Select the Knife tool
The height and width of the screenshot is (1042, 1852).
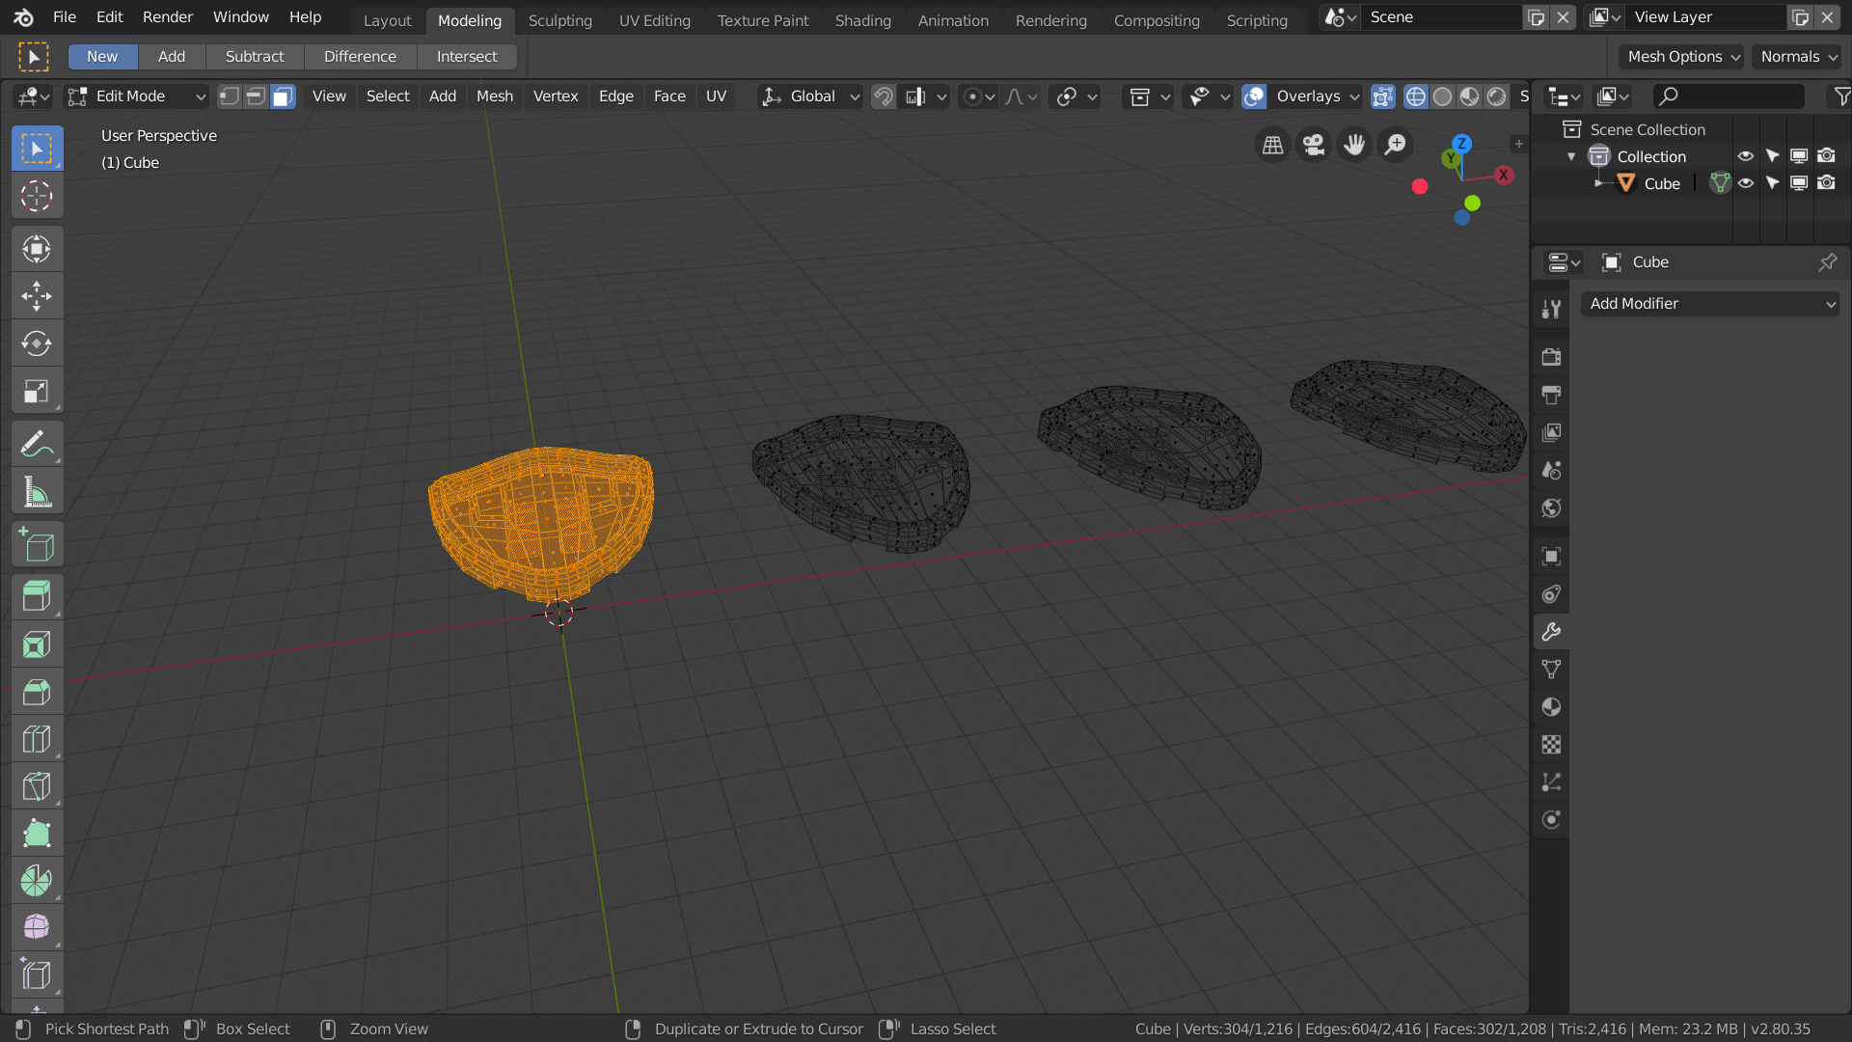(x=37, y=785)
